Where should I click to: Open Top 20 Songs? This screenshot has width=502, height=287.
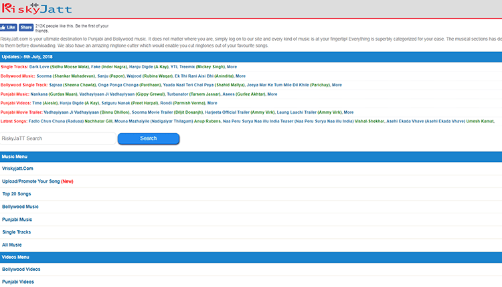click(x=17, y=194)
